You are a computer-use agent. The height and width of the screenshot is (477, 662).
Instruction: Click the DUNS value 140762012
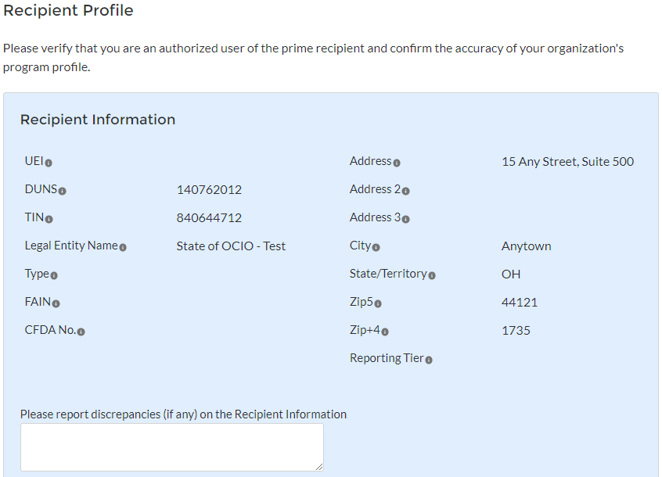(x=209, y=190)
